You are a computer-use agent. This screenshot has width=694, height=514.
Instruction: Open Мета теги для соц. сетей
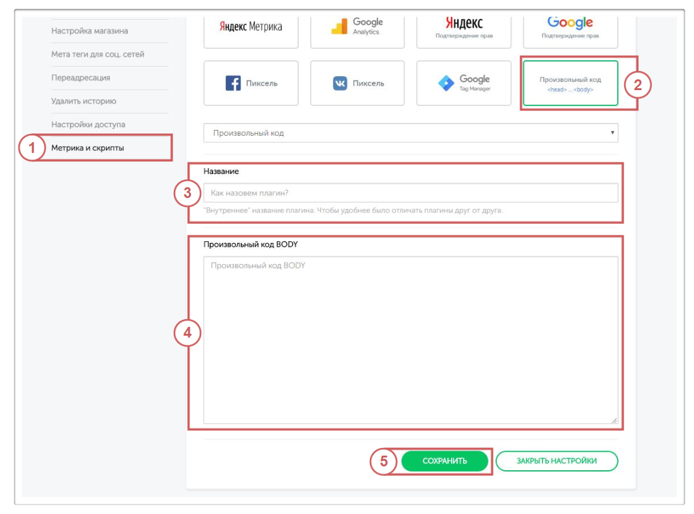[98, 54]
